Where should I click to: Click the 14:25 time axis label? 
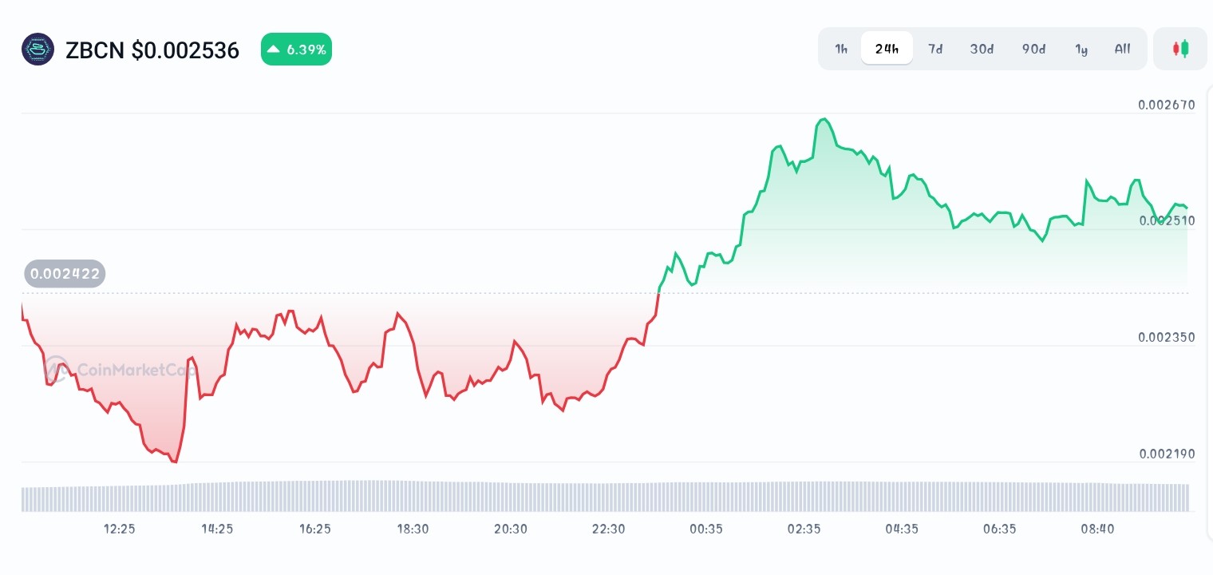(x=217, y=529)
